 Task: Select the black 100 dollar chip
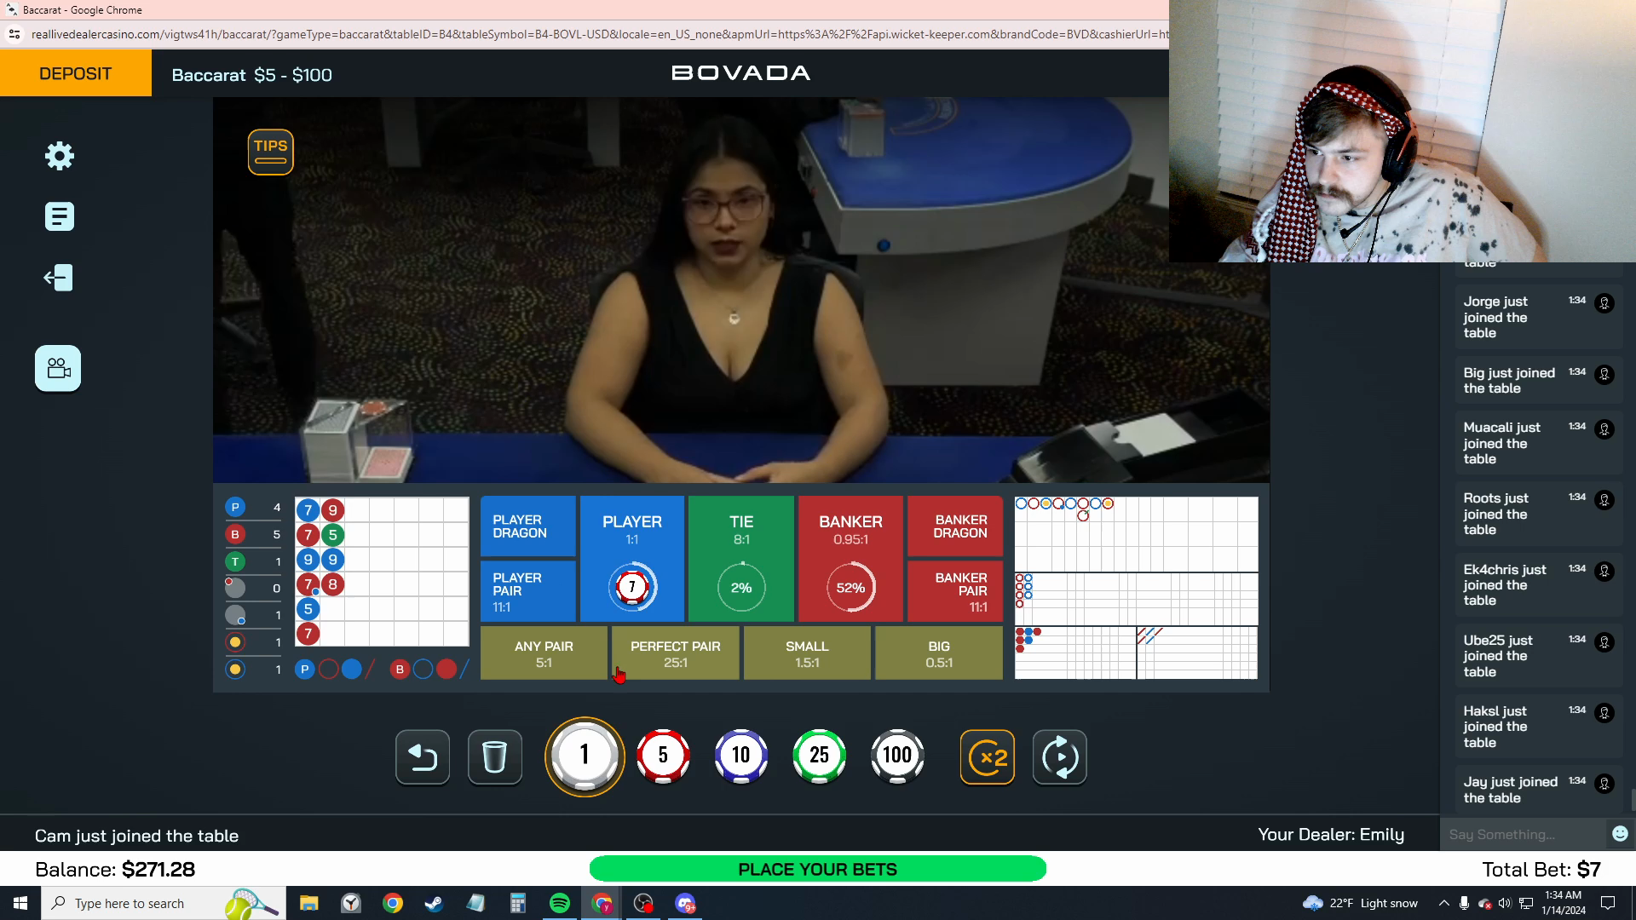click(x=897, y=756)
